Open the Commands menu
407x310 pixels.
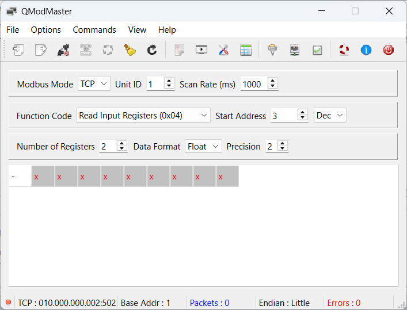coord(94,30)
